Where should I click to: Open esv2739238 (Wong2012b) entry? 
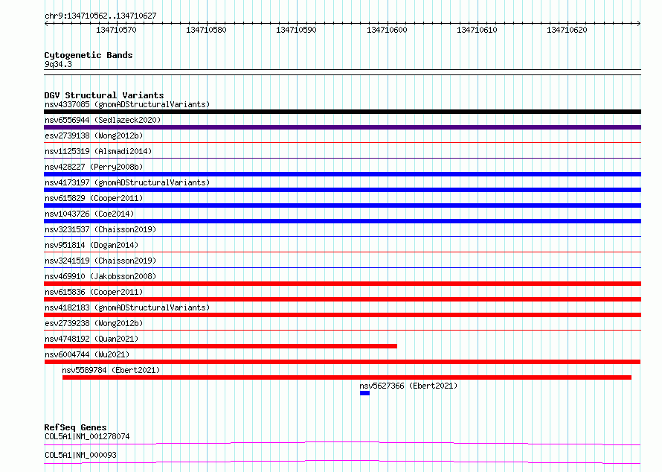[x=94, y=323]
